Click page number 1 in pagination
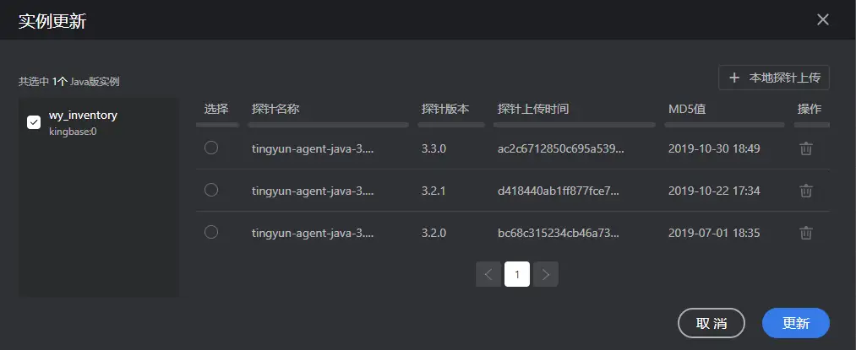The image size is (856, 350). 517,274
